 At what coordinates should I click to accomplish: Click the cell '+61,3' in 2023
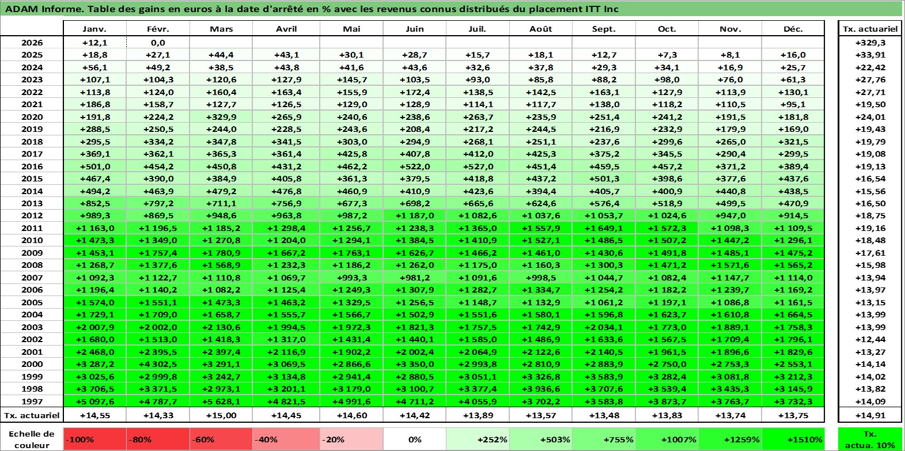pos(793,79)
